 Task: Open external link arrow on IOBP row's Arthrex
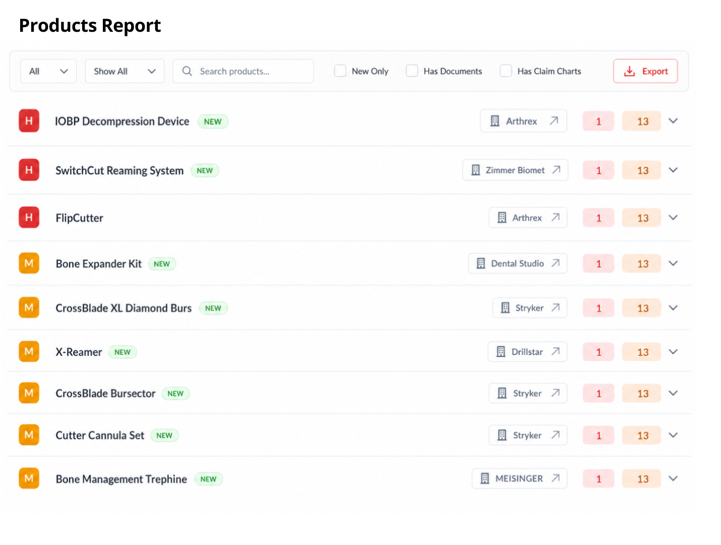pos(554,121)
